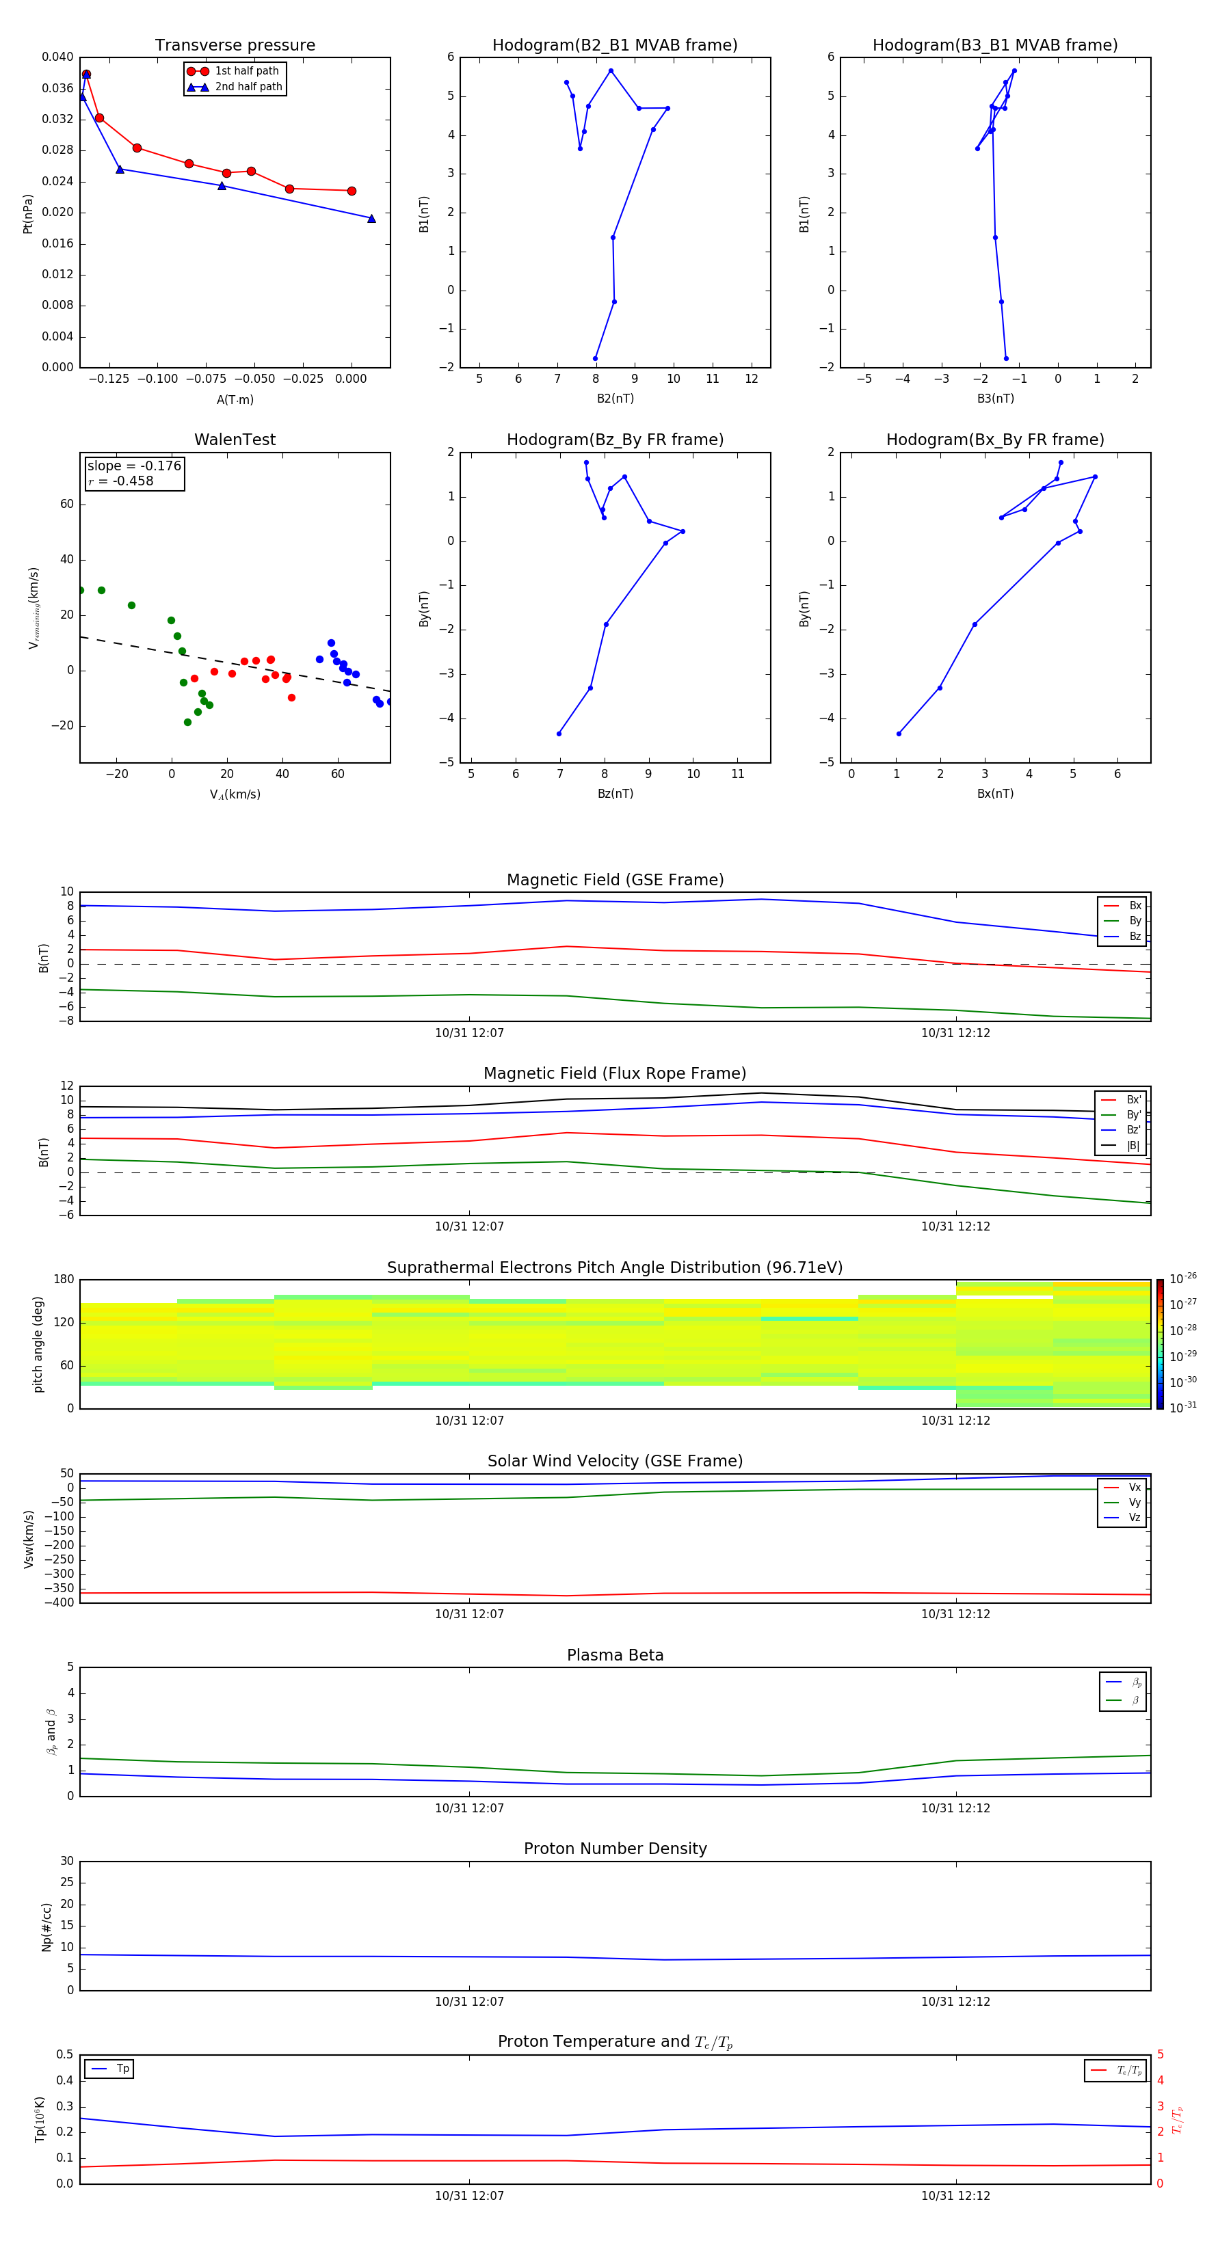Click the 'Vx' legend entry
1231x2256 pixels.
(x=1122, y=1487)
